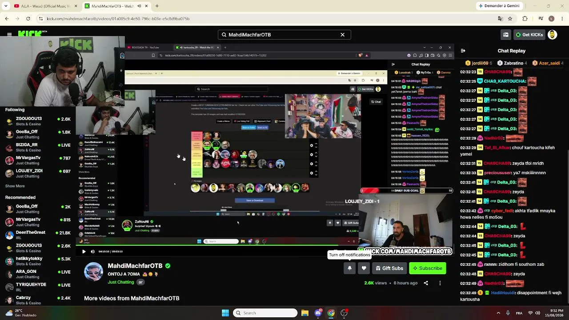The image size is (569, 320).
Task: Open the Kick leaderboard icon beside Get KICKs
Action: pyautogui.click(x=506, y=35)
